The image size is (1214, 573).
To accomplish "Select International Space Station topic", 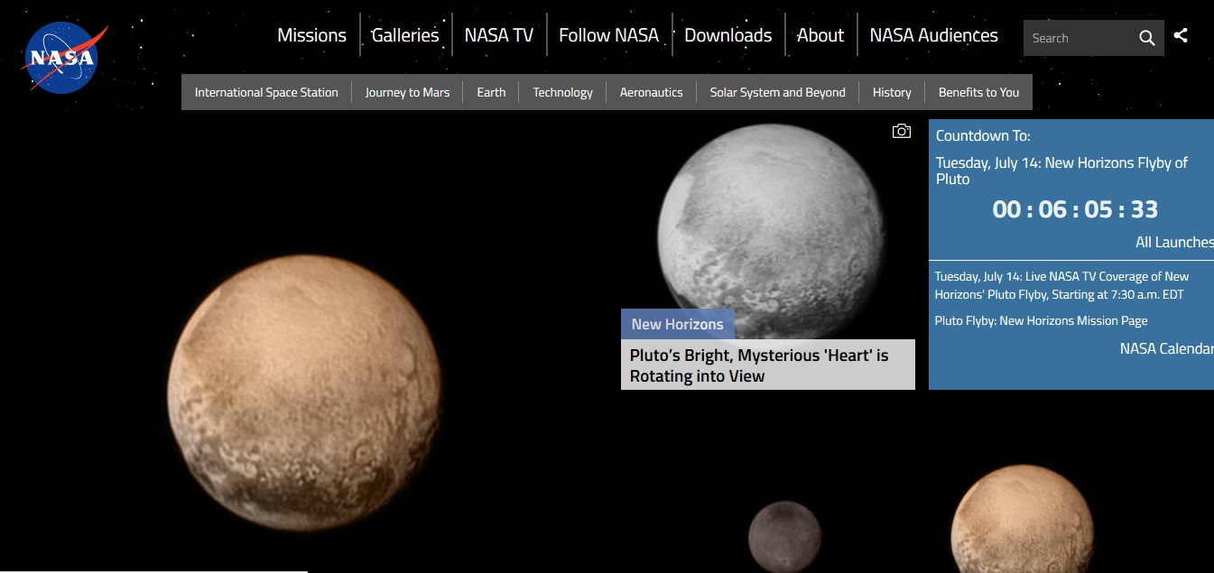I will (266, 92).
